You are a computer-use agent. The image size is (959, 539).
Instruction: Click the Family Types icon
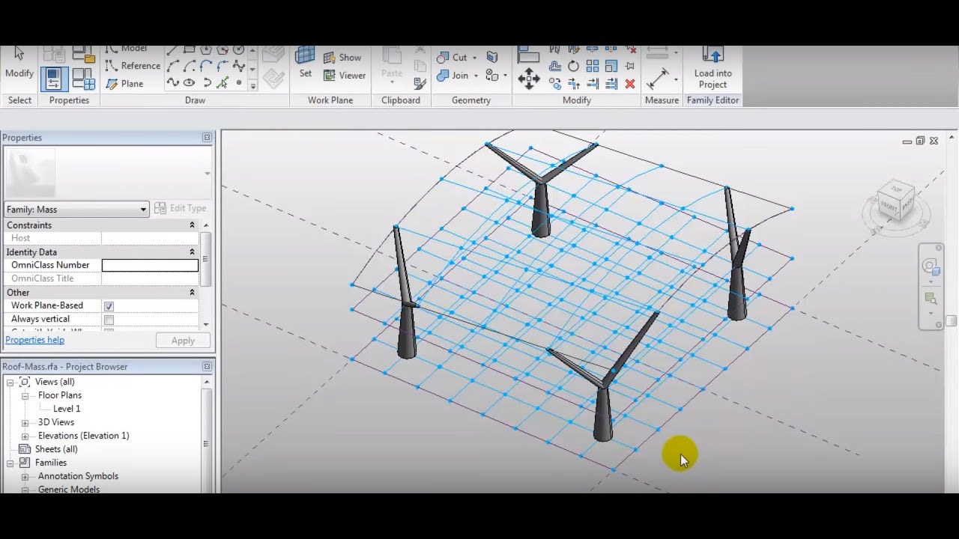tap(83, 79)
